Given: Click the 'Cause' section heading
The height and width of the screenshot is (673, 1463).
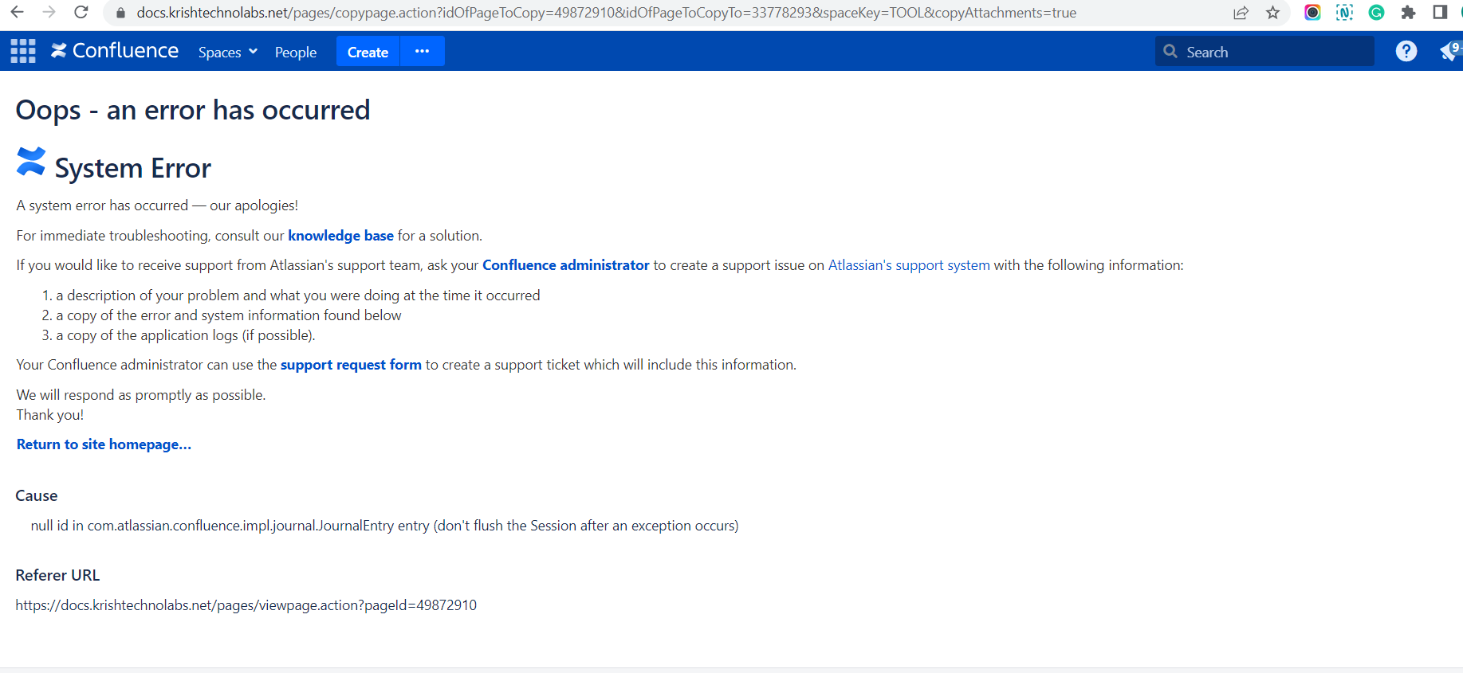Looking at the screenshot, I should (37, 495).
